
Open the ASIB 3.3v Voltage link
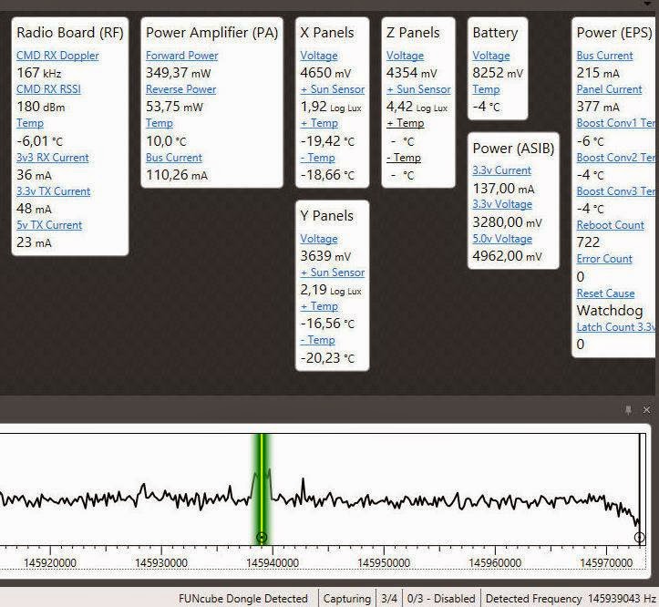pyautogui.click(x=502, y=204)
